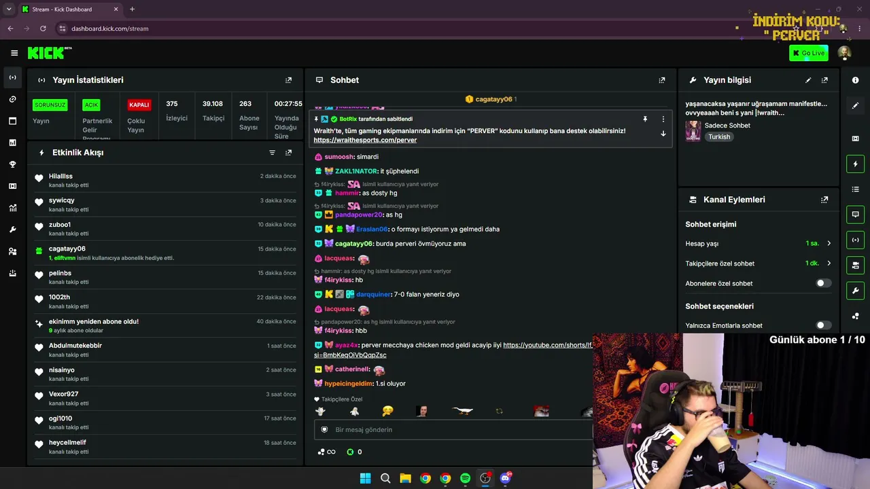Open the wraithesports.com/perver link

point(365,140)
